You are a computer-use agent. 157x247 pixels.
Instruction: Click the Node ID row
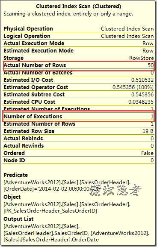pos(78,161)
